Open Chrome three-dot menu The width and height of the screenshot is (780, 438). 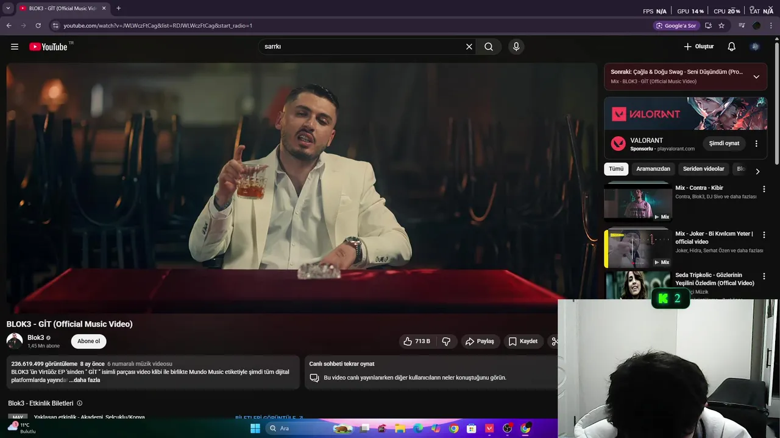(x=771, y=26)
